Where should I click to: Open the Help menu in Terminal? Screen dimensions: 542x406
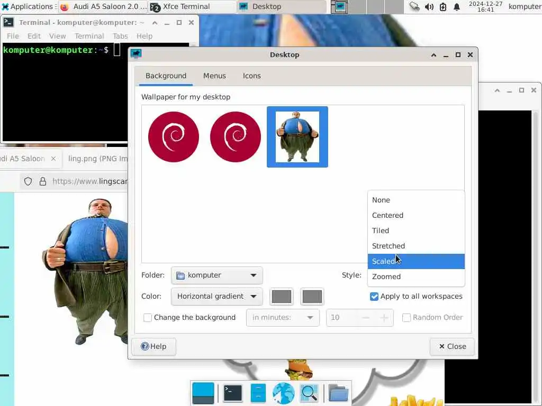[x=144, y=36]
